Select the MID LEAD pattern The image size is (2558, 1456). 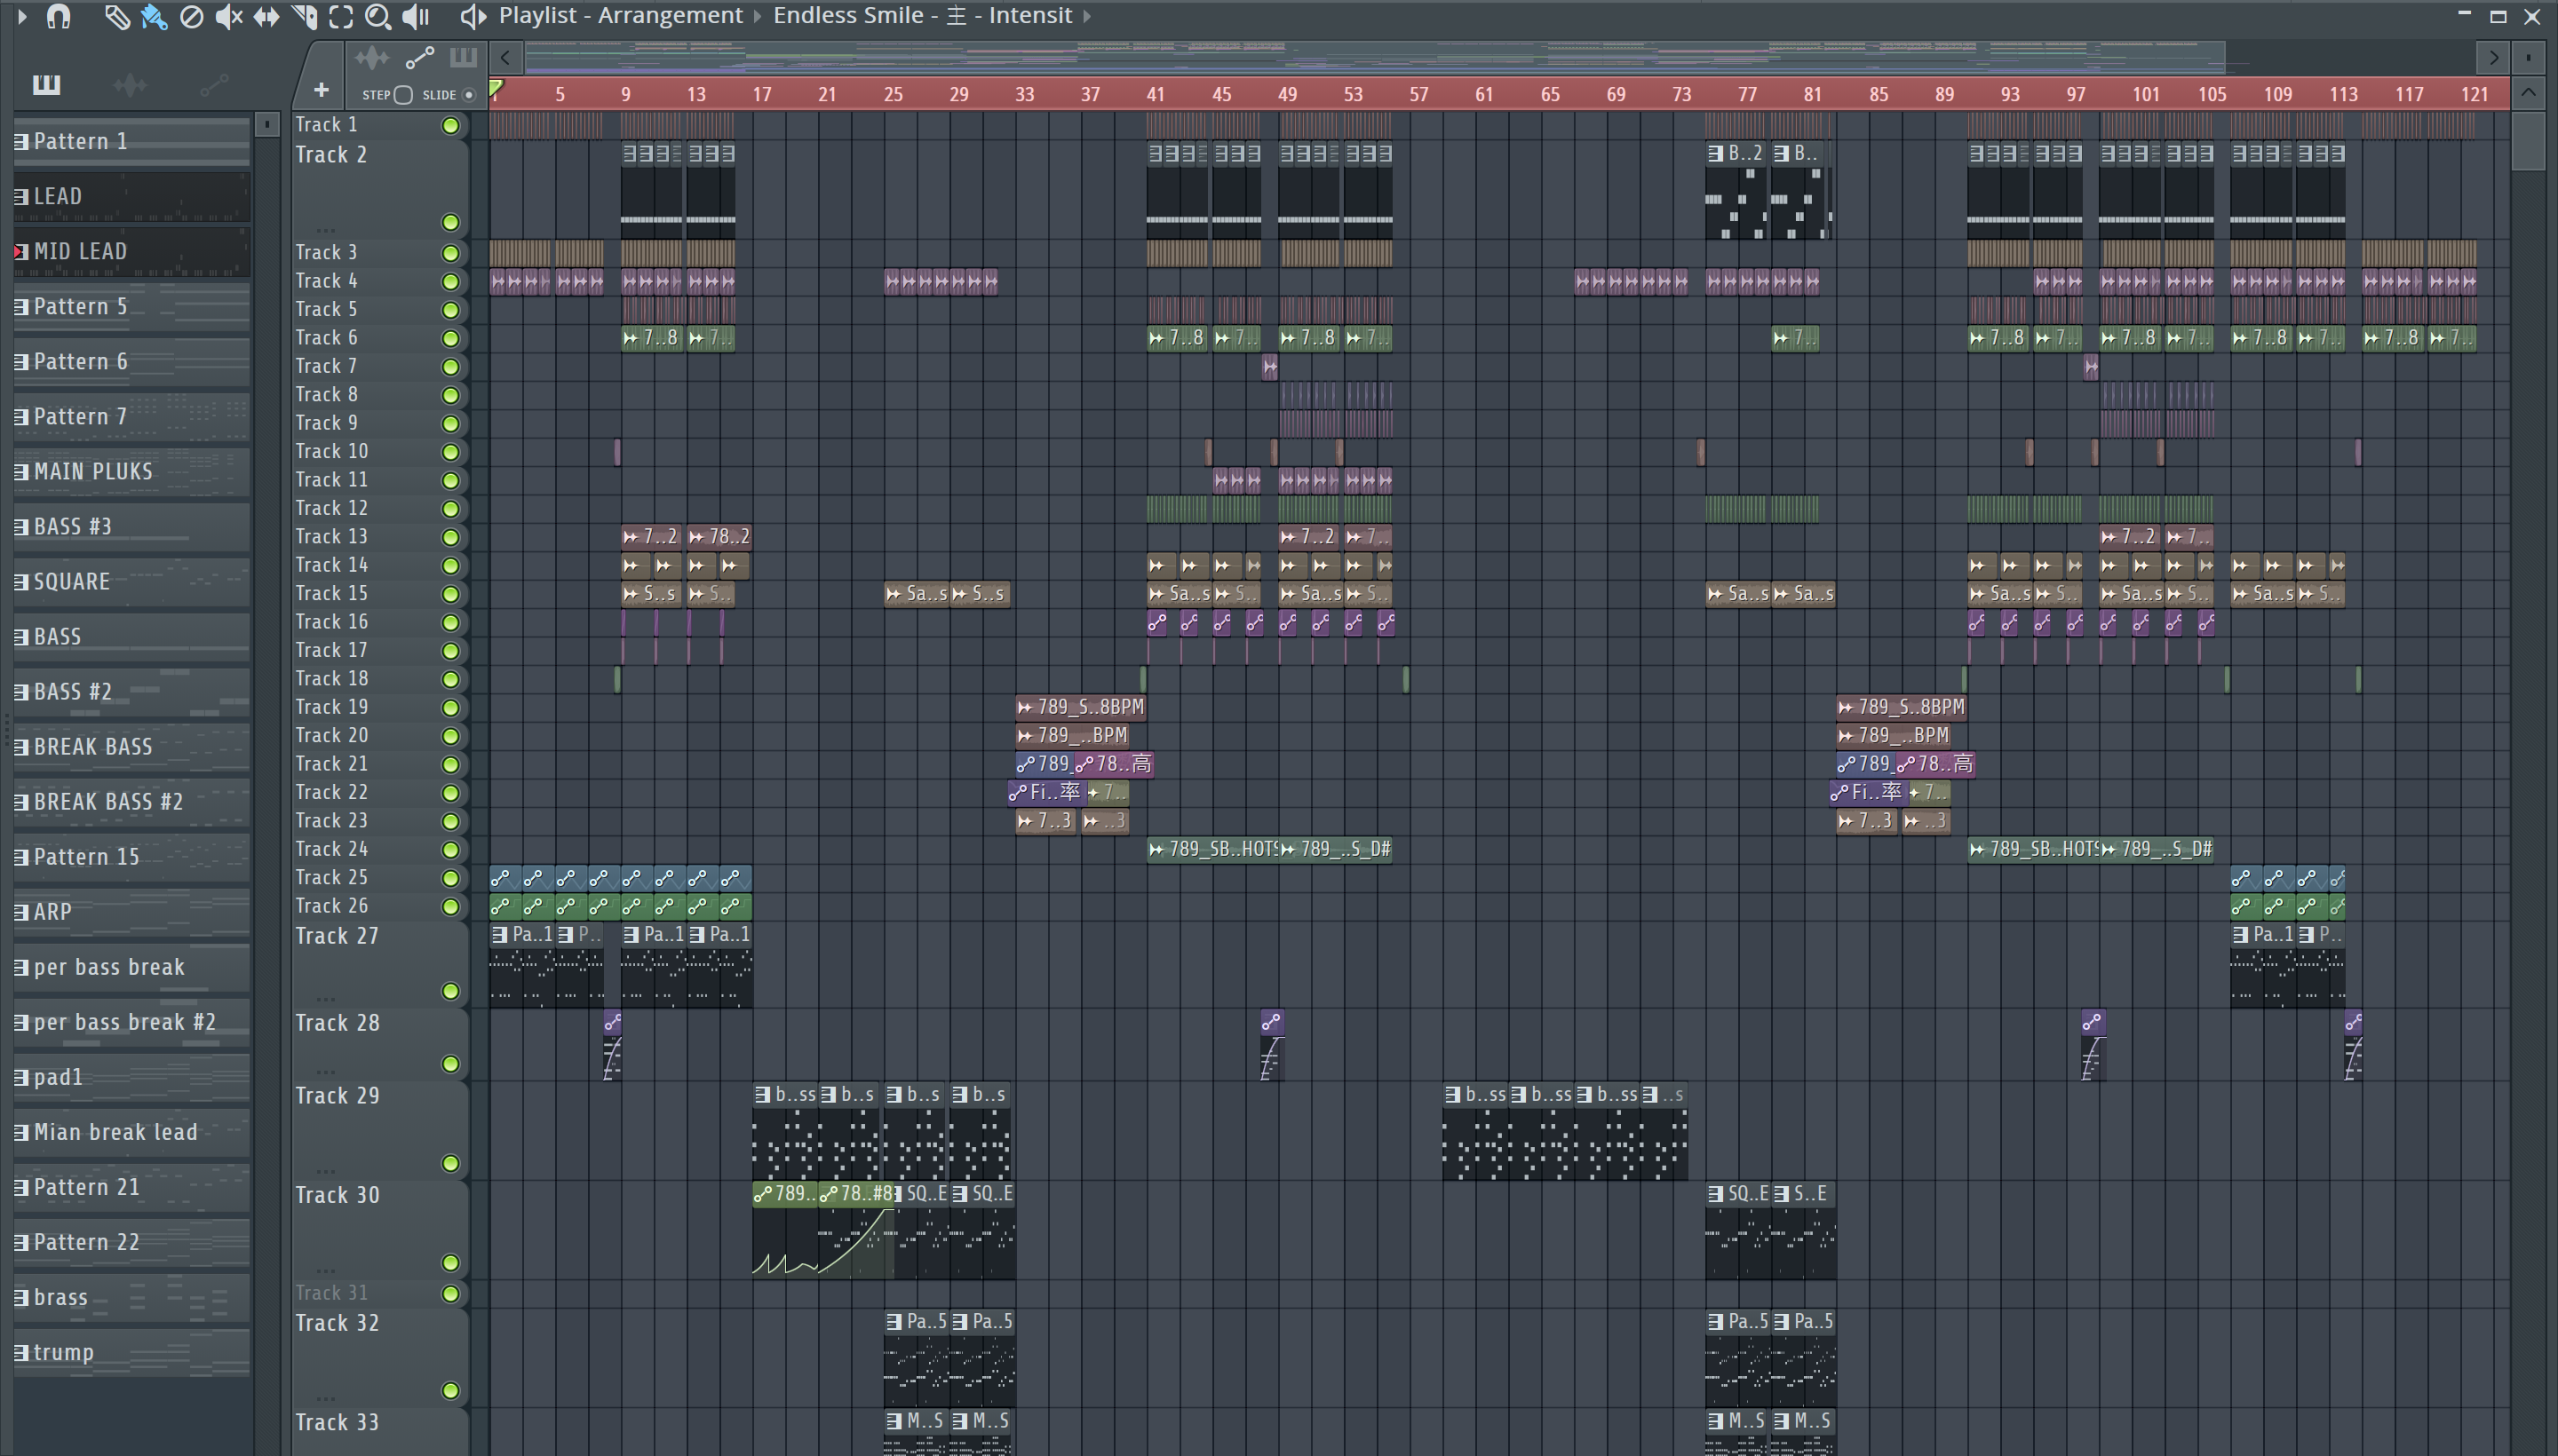pyautogui.click(x=131, y=251)
